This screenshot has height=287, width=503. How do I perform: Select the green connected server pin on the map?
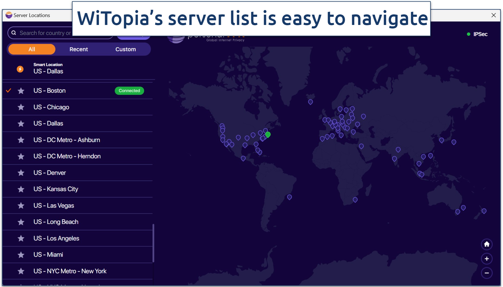[268, 134]
